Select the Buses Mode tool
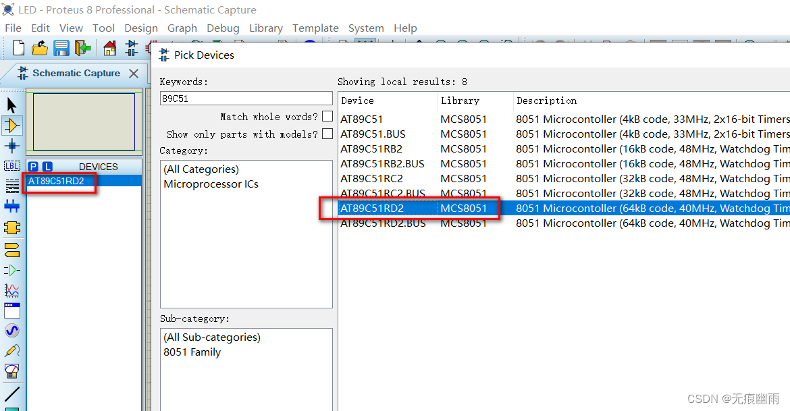This screenshot has height=411, width=790. (11, 206)
